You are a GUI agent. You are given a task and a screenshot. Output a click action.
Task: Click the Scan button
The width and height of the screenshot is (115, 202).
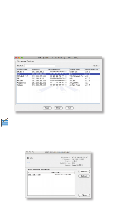(x=47, y=108)
